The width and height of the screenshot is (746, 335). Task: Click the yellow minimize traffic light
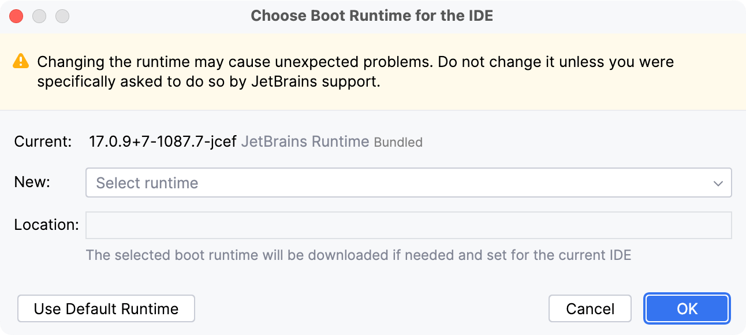[x=39, y=16]
